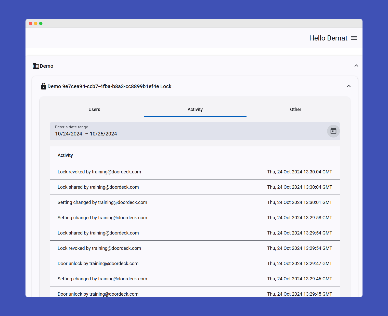Viewport: 388px width, 316px height.
Task: Click the building icon next to Demo
Action: (36, 66)
